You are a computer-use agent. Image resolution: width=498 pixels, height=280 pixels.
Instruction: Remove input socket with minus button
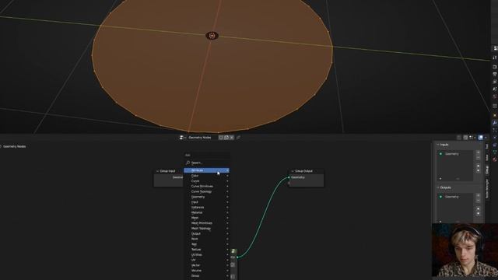pyautogui.click(x=478, y=158)
